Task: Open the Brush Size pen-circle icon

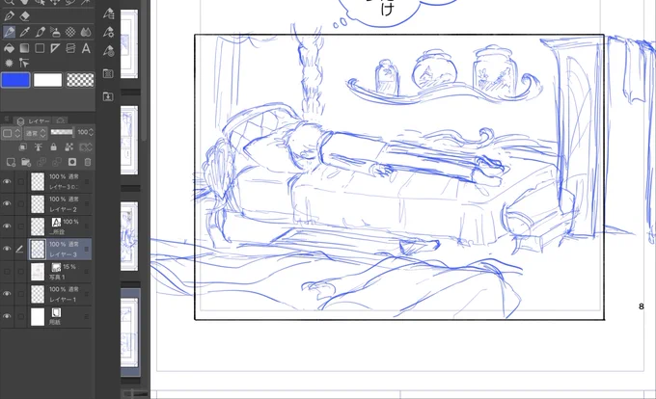Action: pyautogui.click(x=108, y=50)
